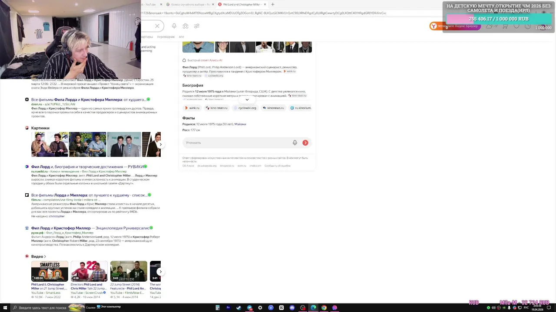Dictate via the Уточнить field microphone
556x312 pixels.
tap(295, 143)
